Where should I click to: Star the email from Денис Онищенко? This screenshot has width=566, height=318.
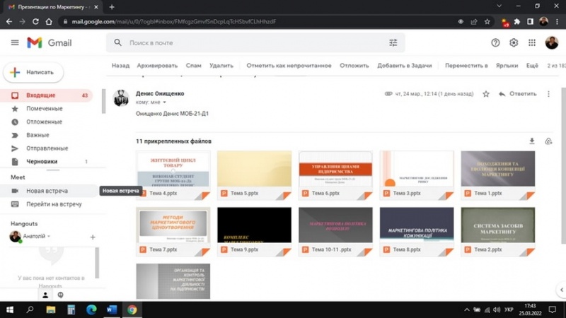click(486, 94)
